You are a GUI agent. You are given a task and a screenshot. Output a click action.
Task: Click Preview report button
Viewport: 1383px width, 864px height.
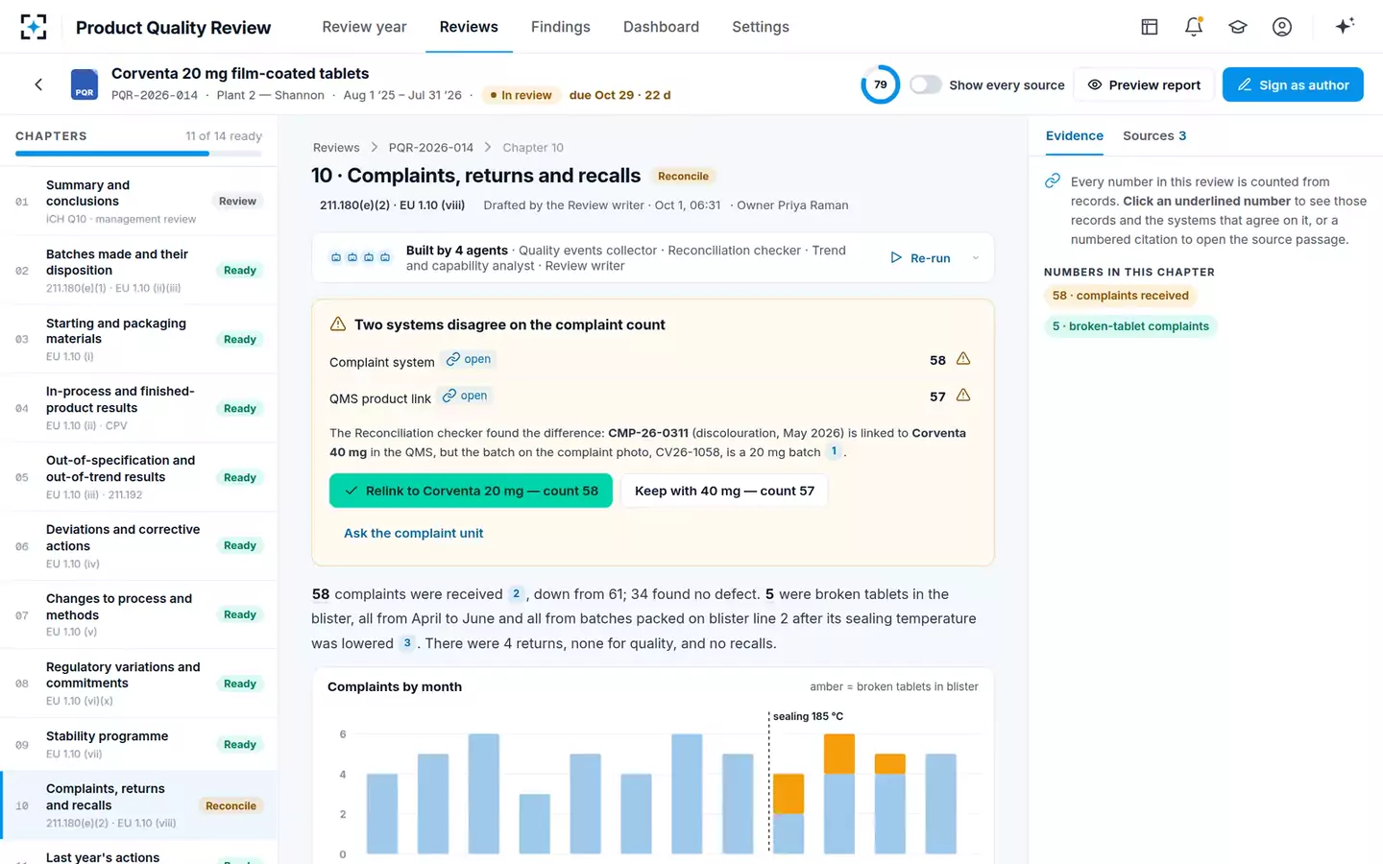(1144, 84)
